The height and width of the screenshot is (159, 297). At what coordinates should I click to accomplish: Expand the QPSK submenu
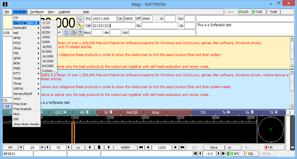[x=26, y=58]
